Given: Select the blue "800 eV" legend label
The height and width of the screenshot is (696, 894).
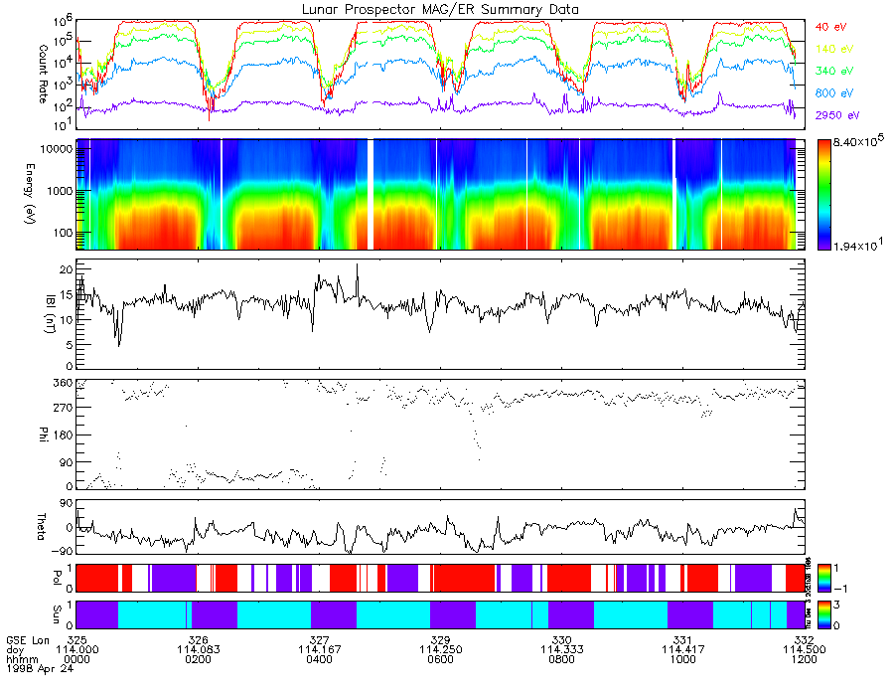Looking at the screenshot, I should [834, 93].
